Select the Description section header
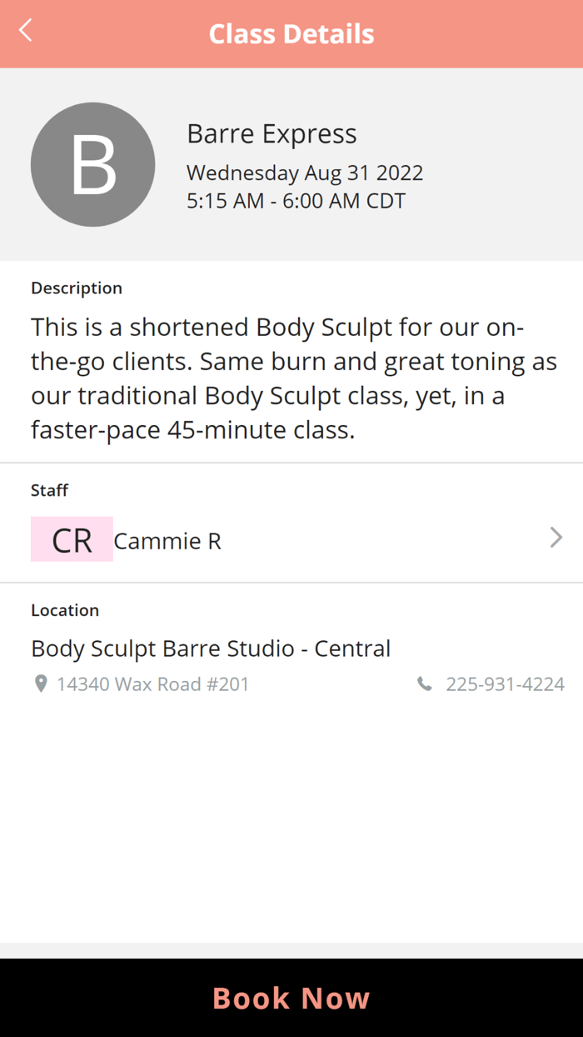 coord(77,288)
